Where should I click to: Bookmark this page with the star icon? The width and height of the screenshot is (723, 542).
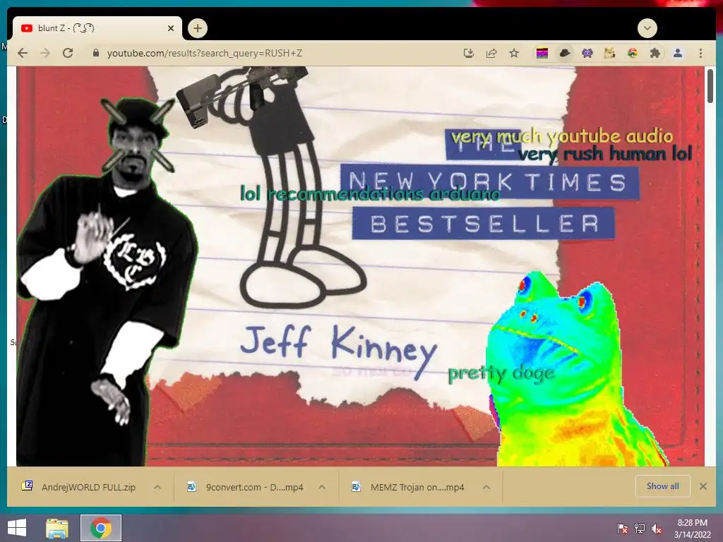[x=514, y=54]
